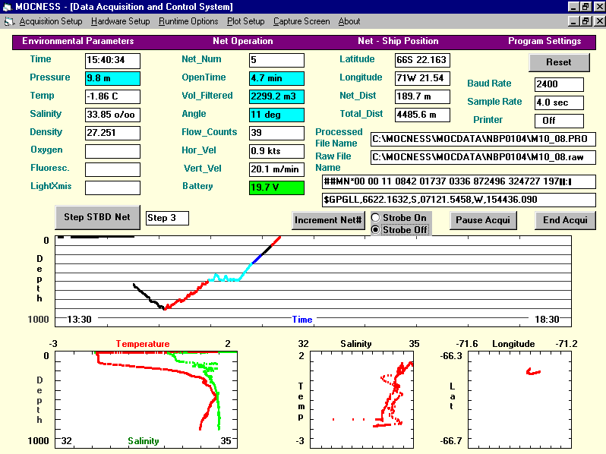This screenshot has height=454, width=606.
Task: Click the $GPGLL GPS string field
Action: pyautogui.click(x=459, y=200)
